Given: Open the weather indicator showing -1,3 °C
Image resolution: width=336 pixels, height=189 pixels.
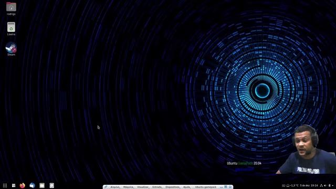Looking at the screenshot, I should tap(292, 185).
